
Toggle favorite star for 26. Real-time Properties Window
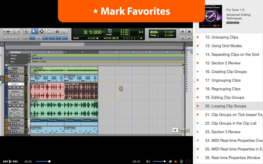coord(198,157)
